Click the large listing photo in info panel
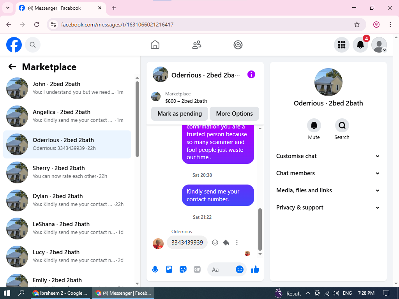 (x=328, y=82)
